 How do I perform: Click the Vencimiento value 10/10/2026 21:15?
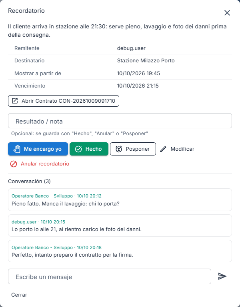click(138, 86)
